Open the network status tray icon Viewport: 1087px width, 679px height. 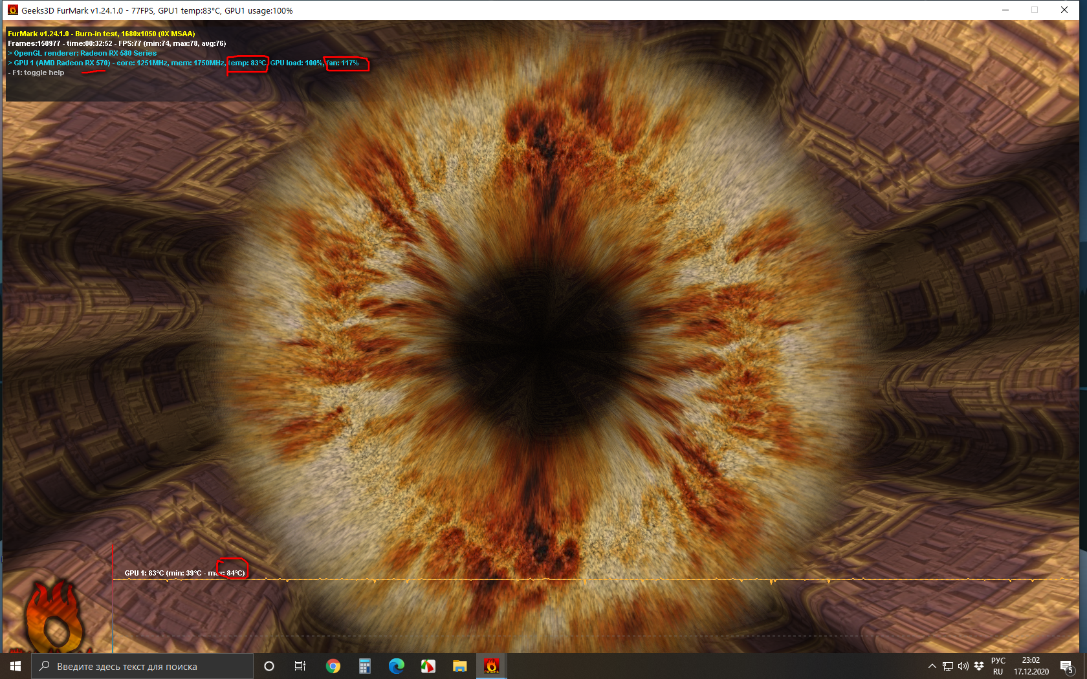tap(947, 666)
